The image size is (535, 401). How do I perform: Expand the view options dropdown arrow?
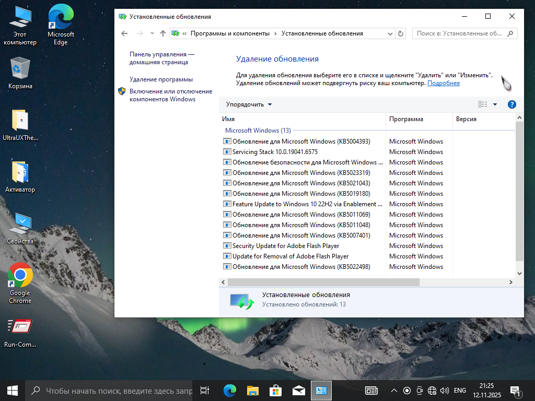495,104
